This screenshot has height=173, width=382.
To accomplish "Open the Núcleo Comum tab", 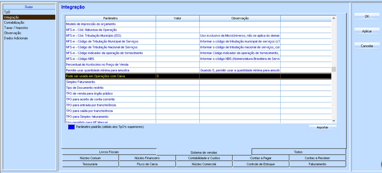I will click(x=90, y=158).
